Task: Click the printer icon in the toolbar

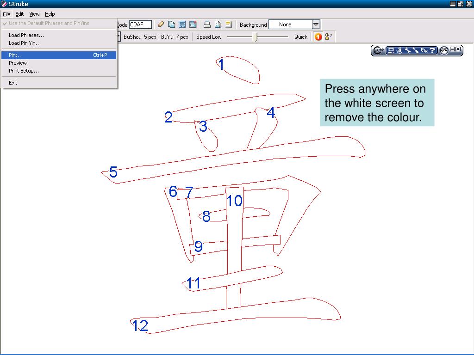Action: click(207, 24)
